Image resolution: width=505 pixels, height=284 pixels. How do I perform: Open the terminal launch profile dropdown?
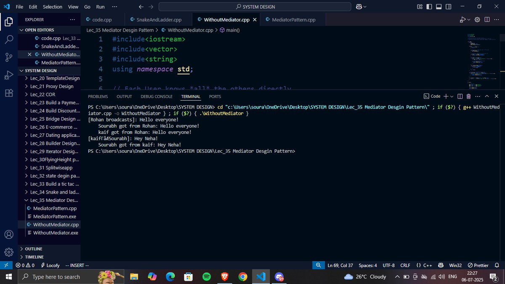point(452,96)
